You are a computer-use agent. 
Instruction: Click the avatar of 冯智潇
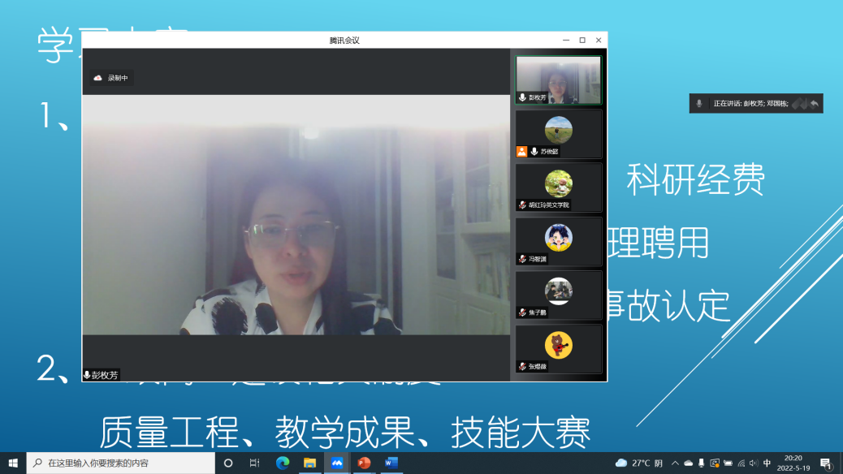coord(559,237)
